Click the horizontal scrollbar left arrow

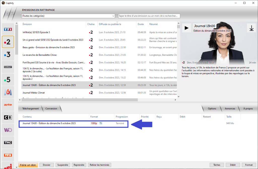20,100
